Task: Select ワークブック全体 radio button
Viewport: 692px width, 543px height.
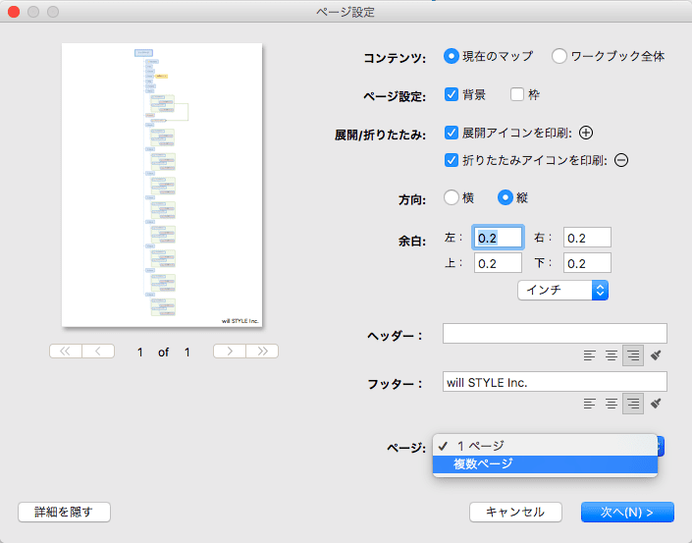Action: click(559, 56)
